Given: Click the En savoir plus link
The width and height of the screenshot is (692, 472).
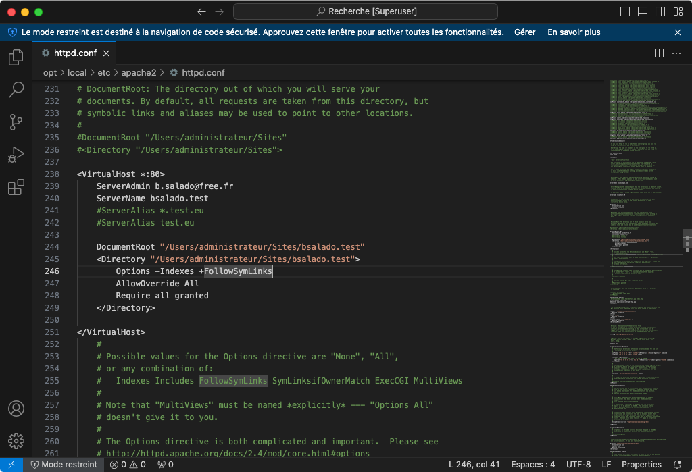Looking at the screenshot, I should (x=574, y=32).
